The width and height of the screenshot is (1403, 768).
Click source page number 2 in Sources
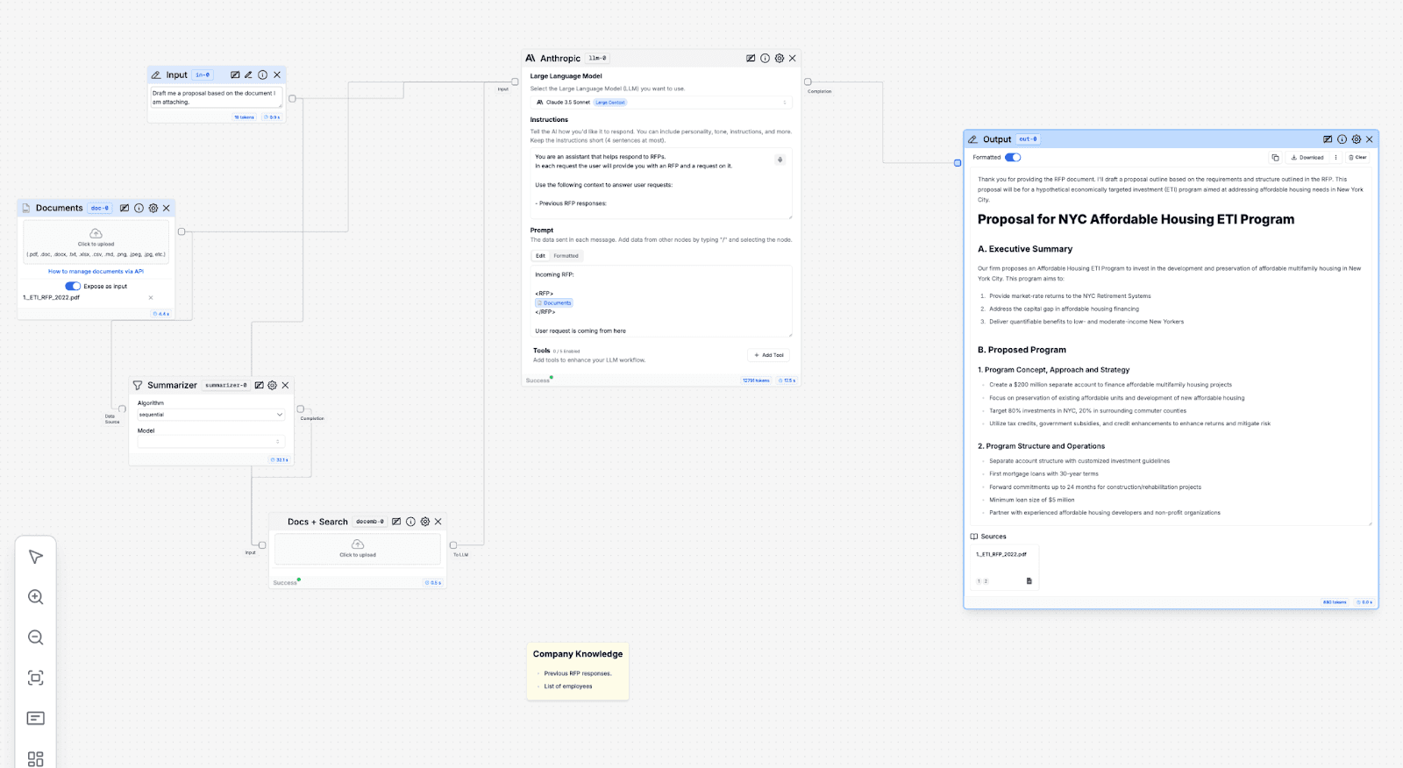pyautogui.click(x=986, y=581)
